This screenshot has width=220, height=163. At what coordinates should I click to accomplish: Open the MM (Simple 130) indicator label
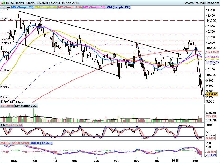118,7
